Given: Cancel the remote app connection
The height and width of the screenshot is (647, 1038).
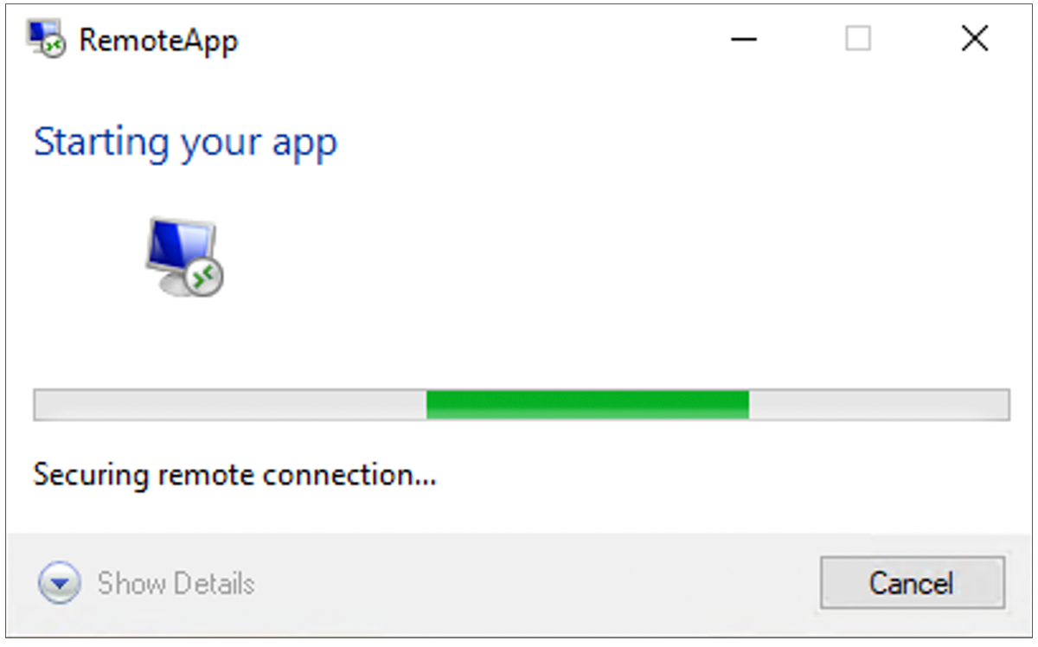Looking at the screenshot, I should click(x=912, y=583).
